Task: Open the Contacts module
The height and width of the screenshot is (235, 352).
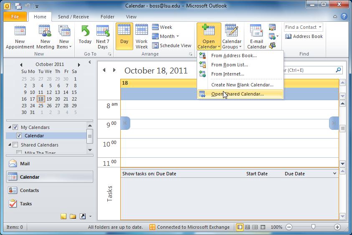Action: tap(49, 190)
